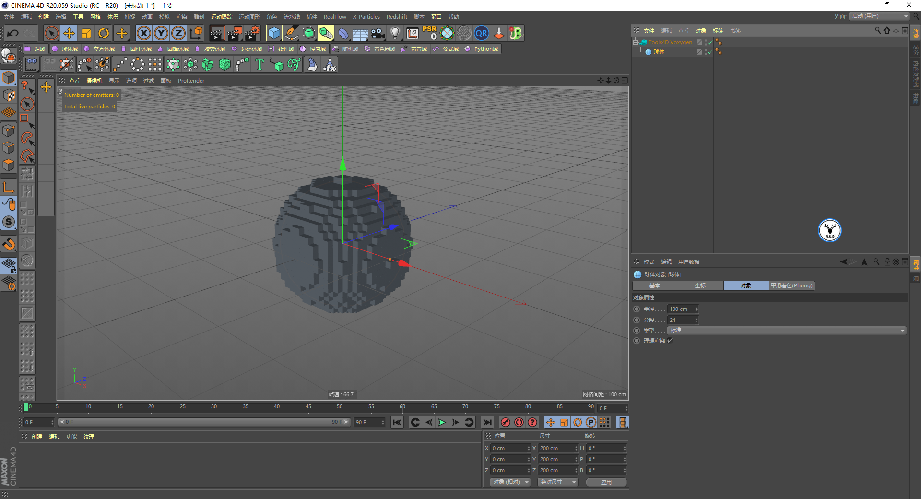Viewport: 921px width, 499px height.
Task: Click the 应用 apply button
Action: pyautogui.click(x=606, y=482)
